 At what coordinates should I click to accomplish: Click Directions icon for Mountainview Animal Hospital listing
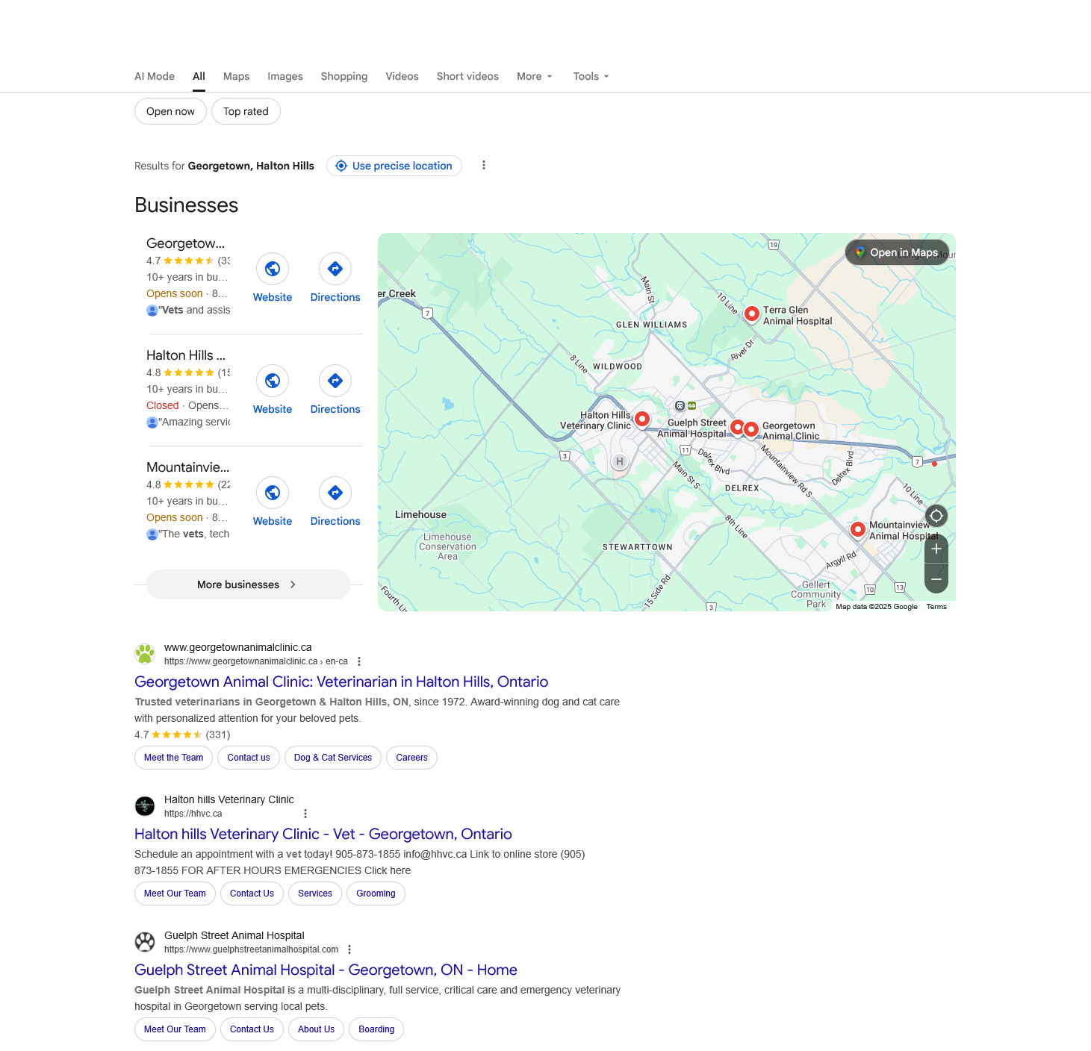pos(335,493)
